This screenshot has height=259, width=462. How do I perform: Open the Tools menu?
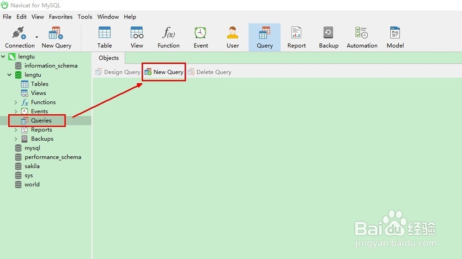85,17
